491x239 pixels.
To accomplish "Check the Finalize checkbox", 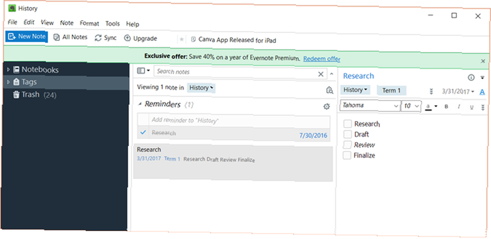I will pyautogui.click(x=347, y=155).
